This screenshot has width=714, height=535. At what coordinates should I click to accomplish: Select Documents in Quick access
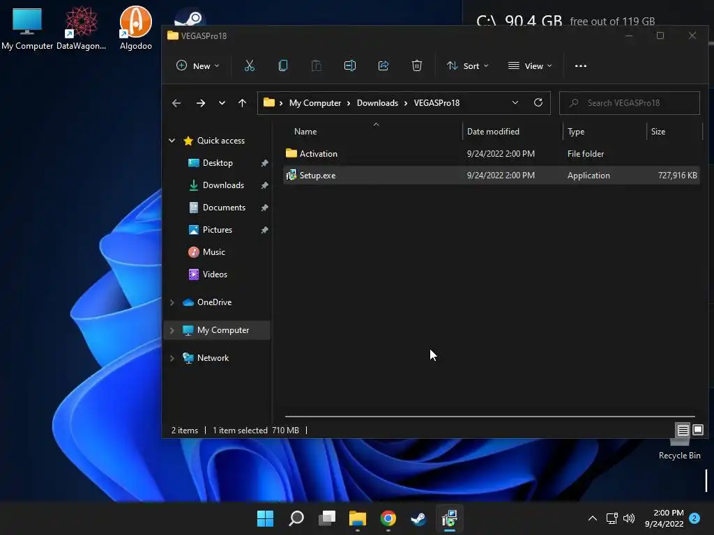(x=224, y=208)
